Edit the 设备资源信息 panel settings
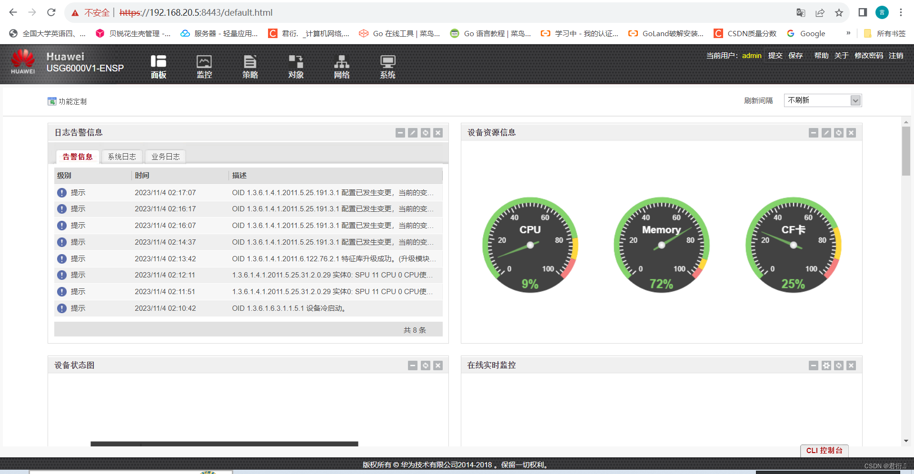This screenshot has width=914, height=474. [x=826, y=133]
